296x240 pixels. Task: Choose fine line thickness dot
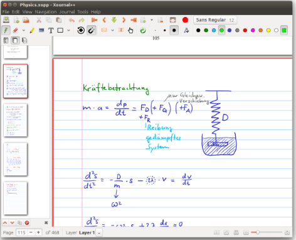coord(155,31)
